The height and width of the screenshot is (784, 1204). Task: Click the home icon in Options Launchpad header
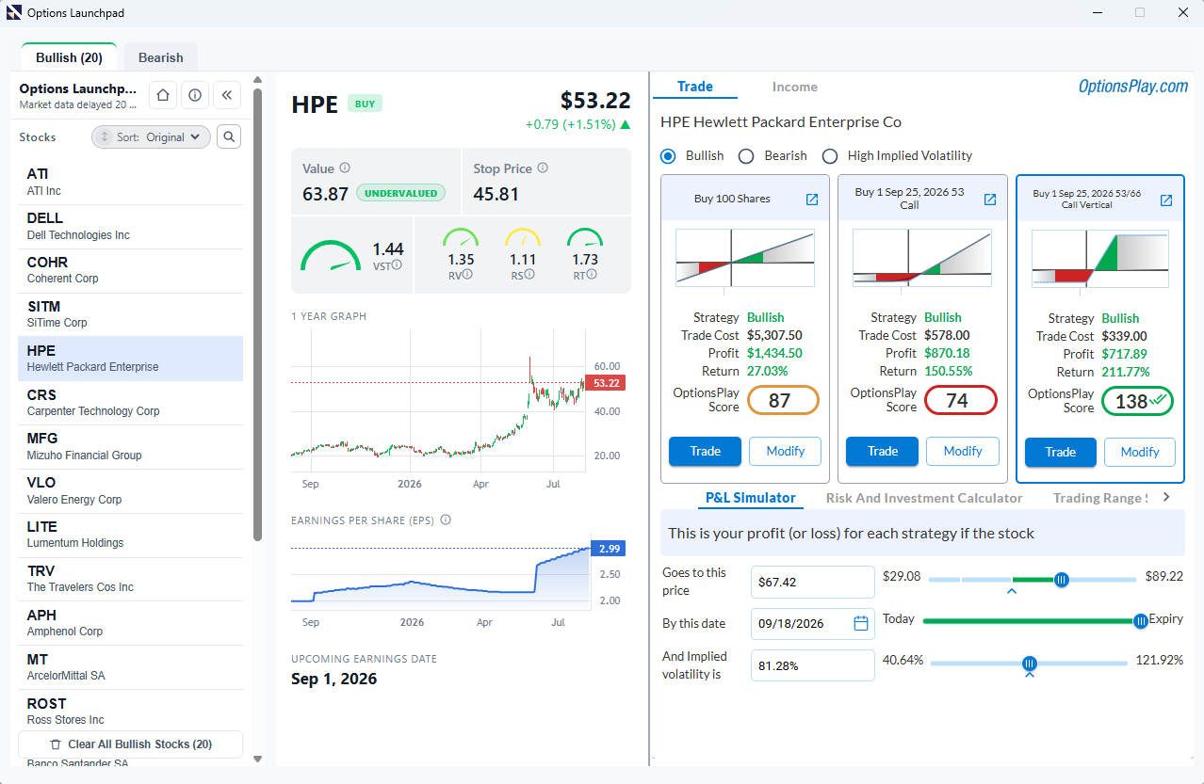163,95
